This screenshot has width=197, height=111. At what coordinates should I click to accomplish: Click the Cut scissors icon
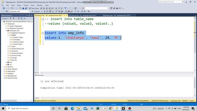pos(56,8)
